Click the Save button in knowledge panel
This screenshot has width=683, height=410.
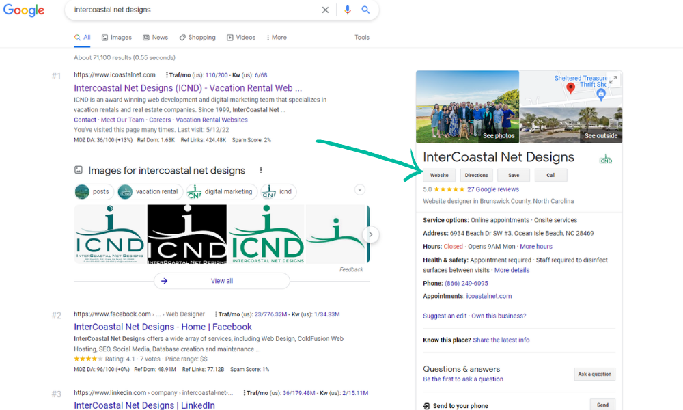(514, 175)
